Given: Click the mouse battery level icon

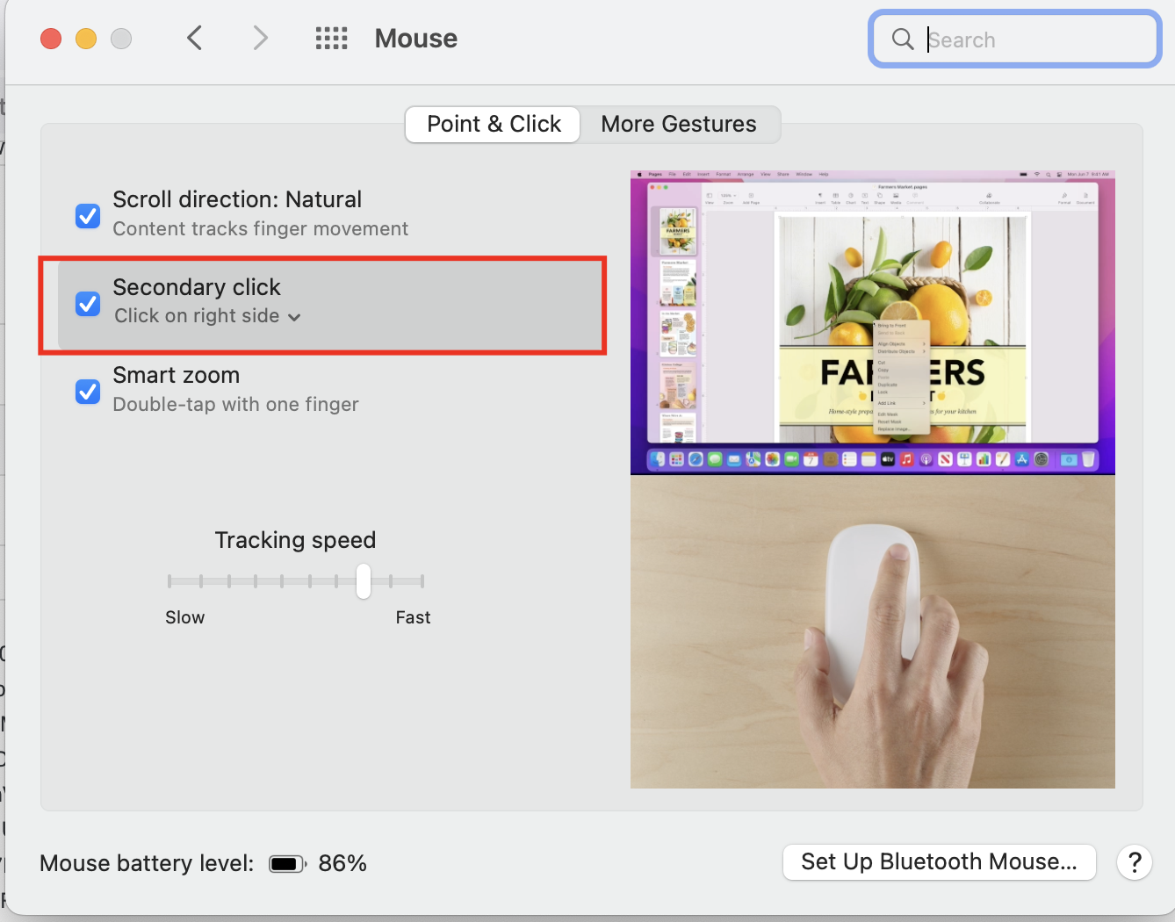Looking at the screenshot, I should tap(286, 864).
